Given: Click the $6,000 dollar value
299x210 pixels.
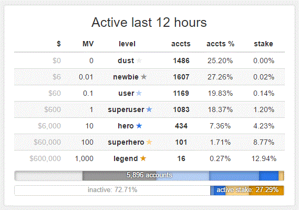Looking at the screenshot, I should [x=49, y=126].
